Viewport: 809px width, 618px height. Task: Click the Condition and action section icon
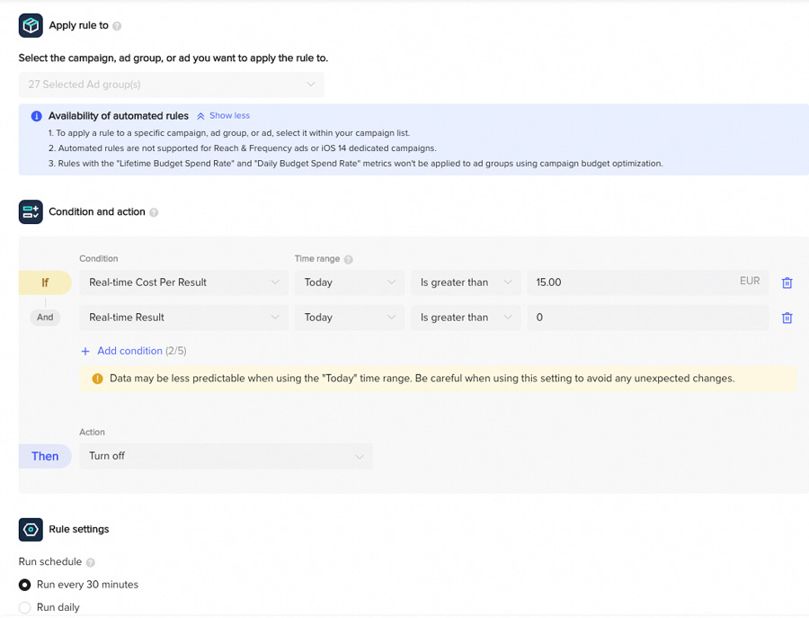[31, 212]
